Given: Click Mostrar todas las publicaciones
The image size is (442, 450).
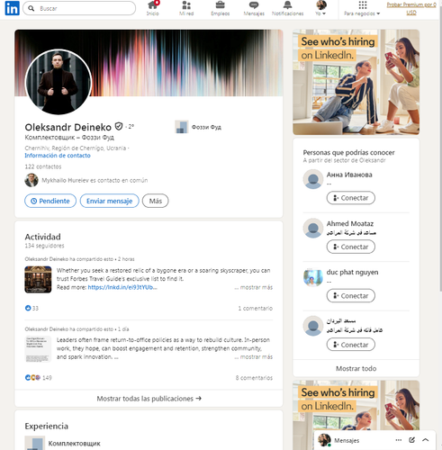Looking at the screenshot, I should point(149,399).
